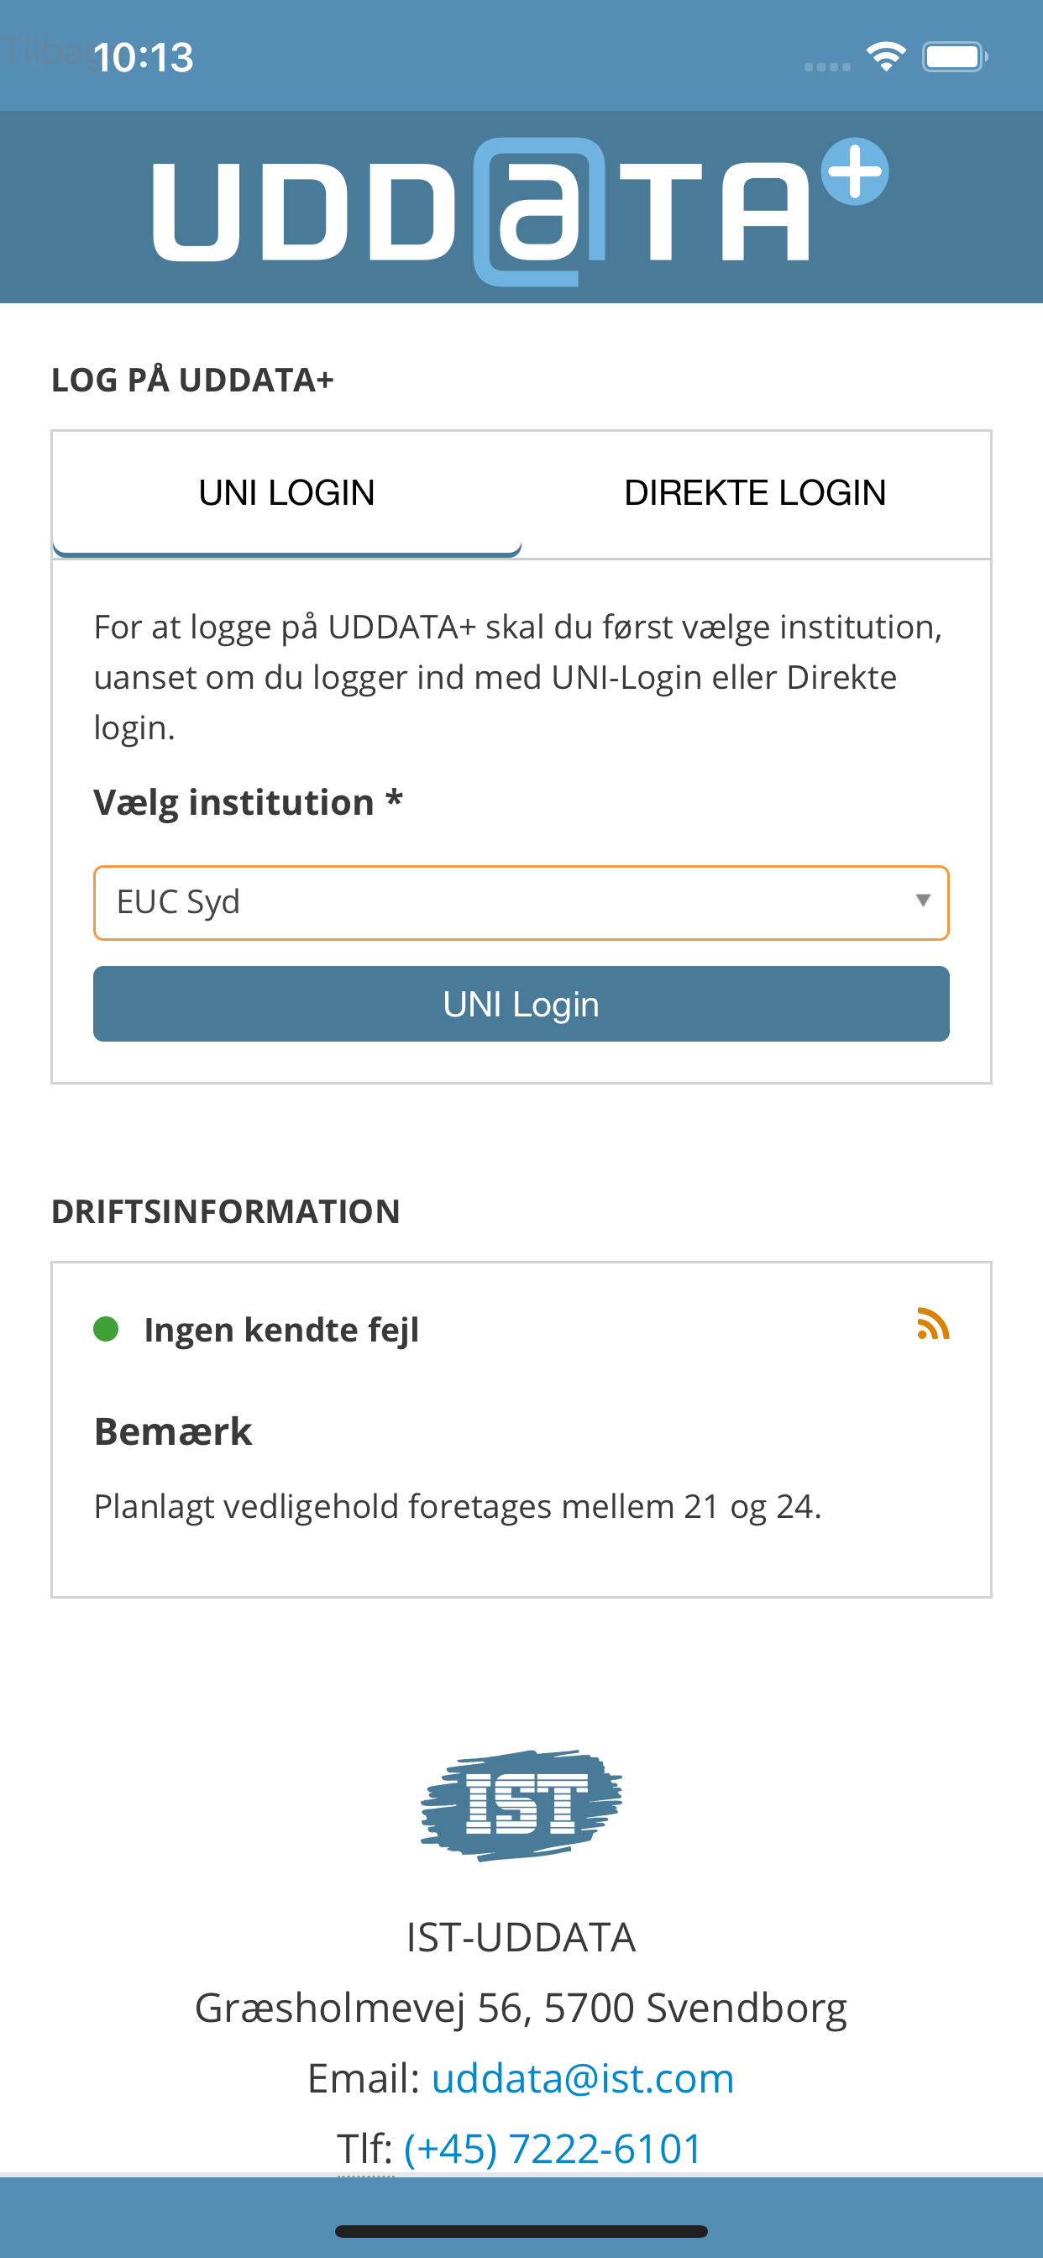Open the orange RSS feed icon
This screenshot has height=2258, width=1043.
pos(932,1325)
